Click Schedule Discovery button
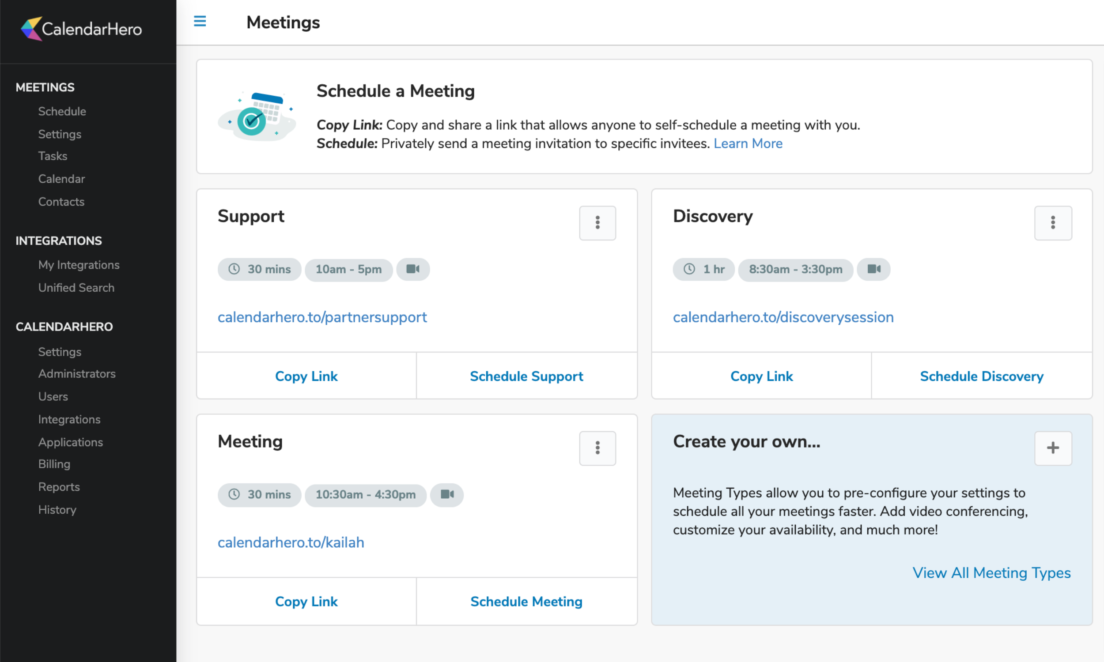 click(x=981, y=376)
